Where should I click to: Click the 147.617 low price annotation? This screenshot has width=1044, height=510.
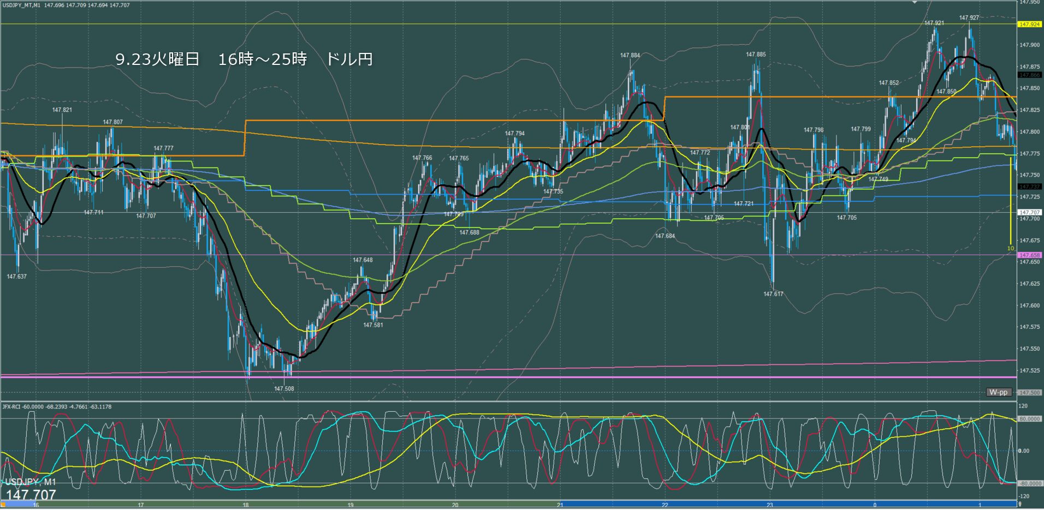773,294
